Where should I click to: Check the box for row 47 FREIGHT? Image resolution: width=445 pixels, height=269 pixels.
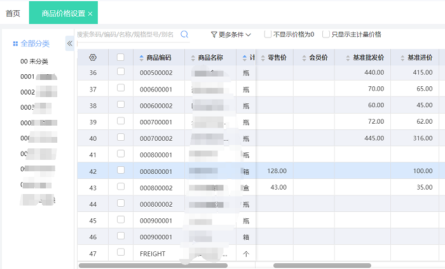click(121, 252)
